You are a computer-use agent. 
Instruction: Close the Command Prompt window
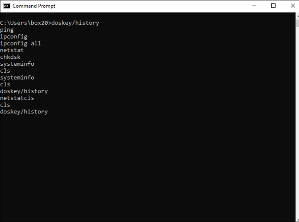click(292, 6)
